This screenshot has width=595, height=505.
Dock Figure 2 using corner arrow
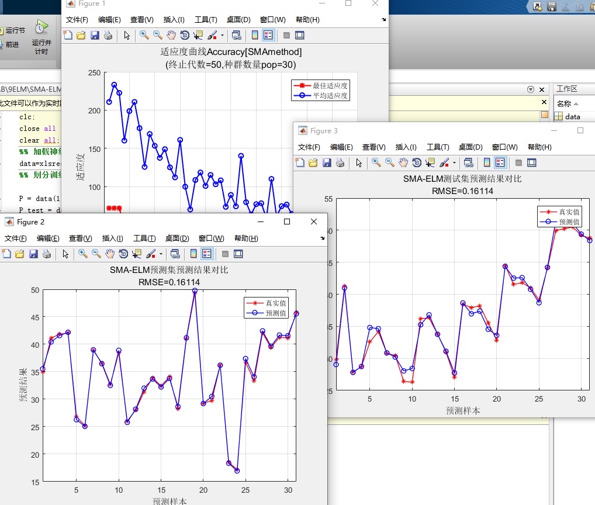coord(322,238)
